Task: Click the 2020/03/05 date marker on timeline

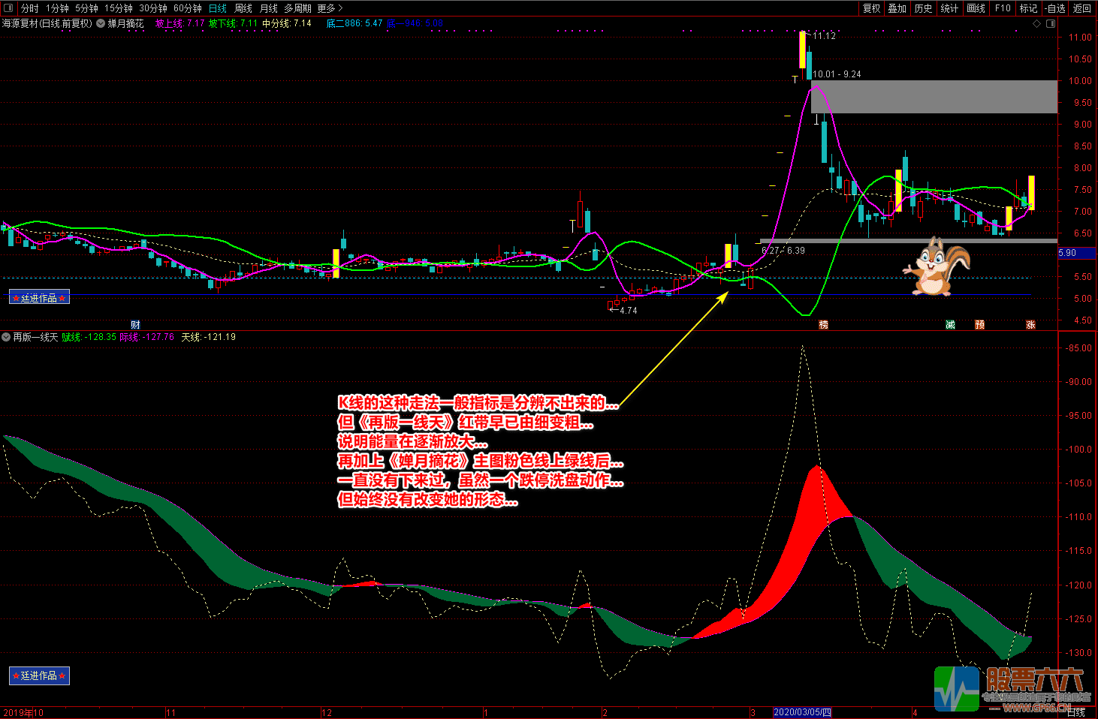Action: (802, 712)
